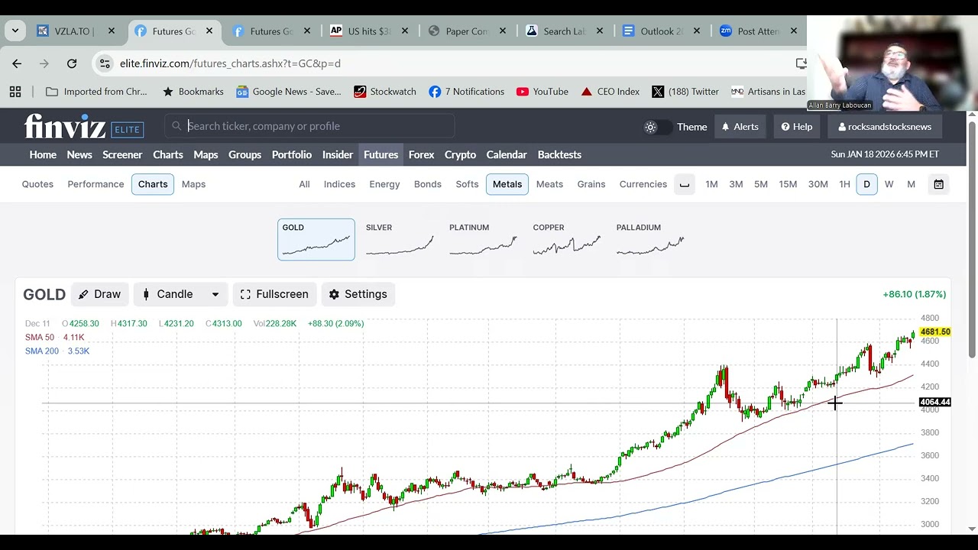Close the VZLA.TO browser tab

pos(112,31)
